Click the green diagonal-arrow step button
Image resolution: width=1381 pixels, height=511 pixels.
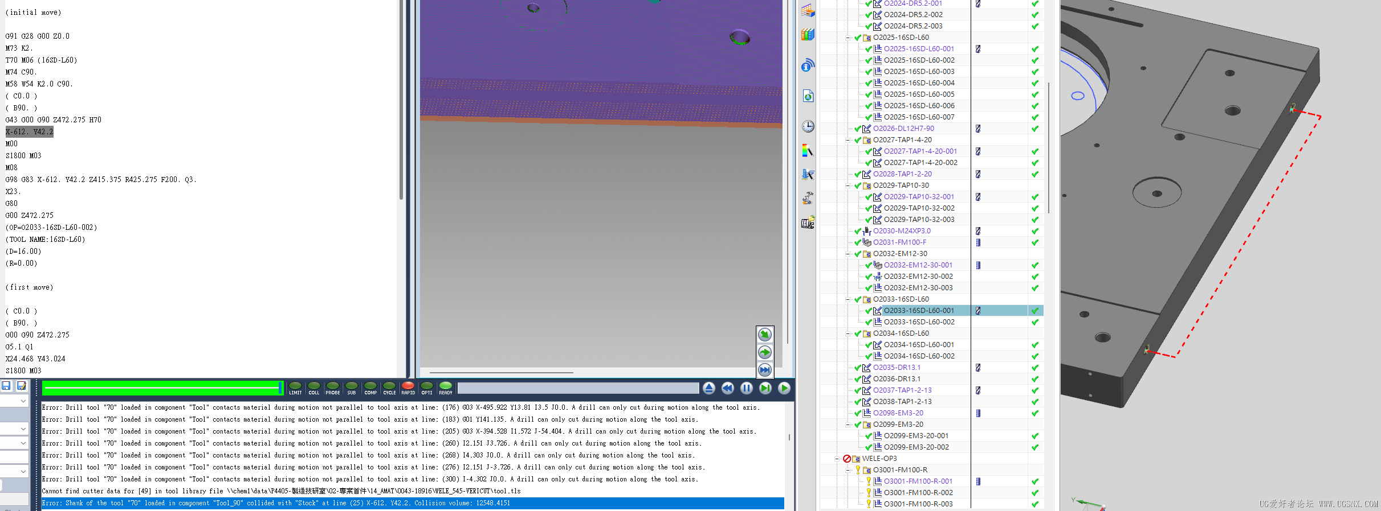[x=765, y=335]
